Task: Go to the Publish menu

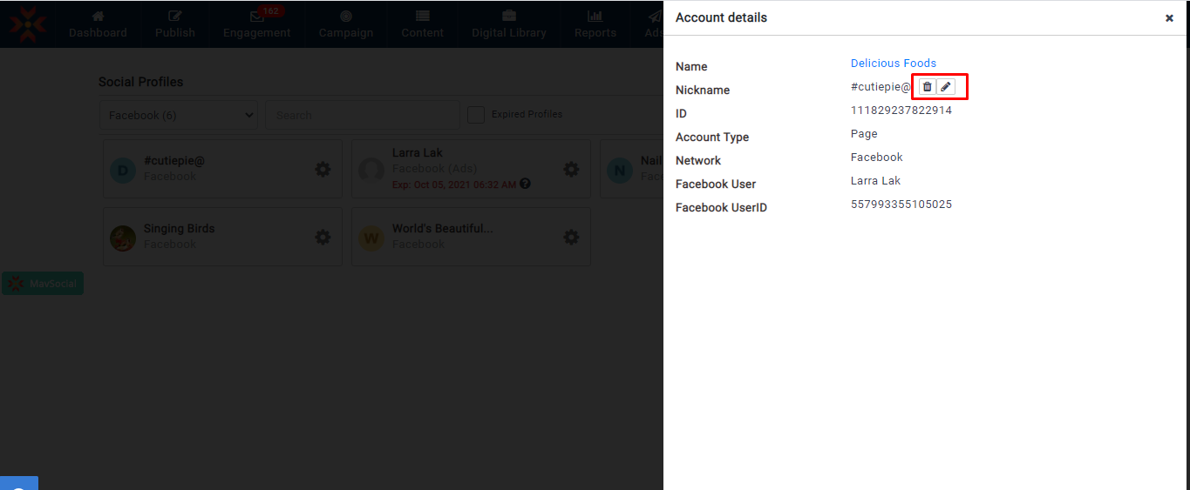Action: point(175,24)
